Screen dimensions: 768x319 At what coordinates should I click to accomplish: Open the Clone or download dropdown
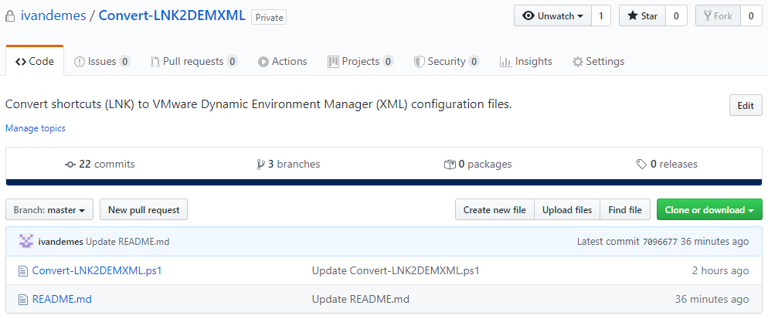click(709, 210)
